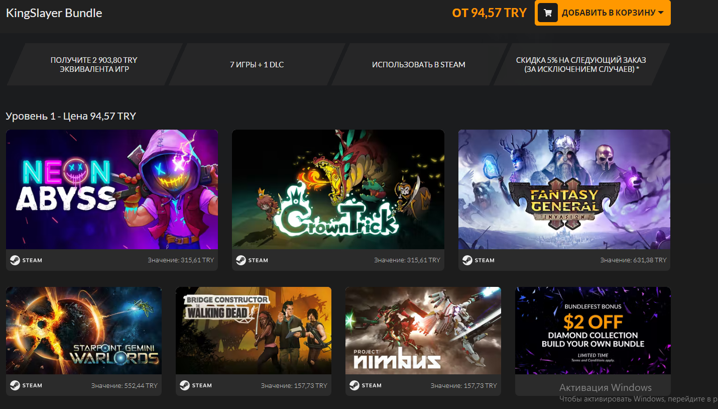Click the Steam icon under Starpoint Gemini Warlords
This screenshot has width=718, height=409.
pyautogui.click(x=15, y=385)
